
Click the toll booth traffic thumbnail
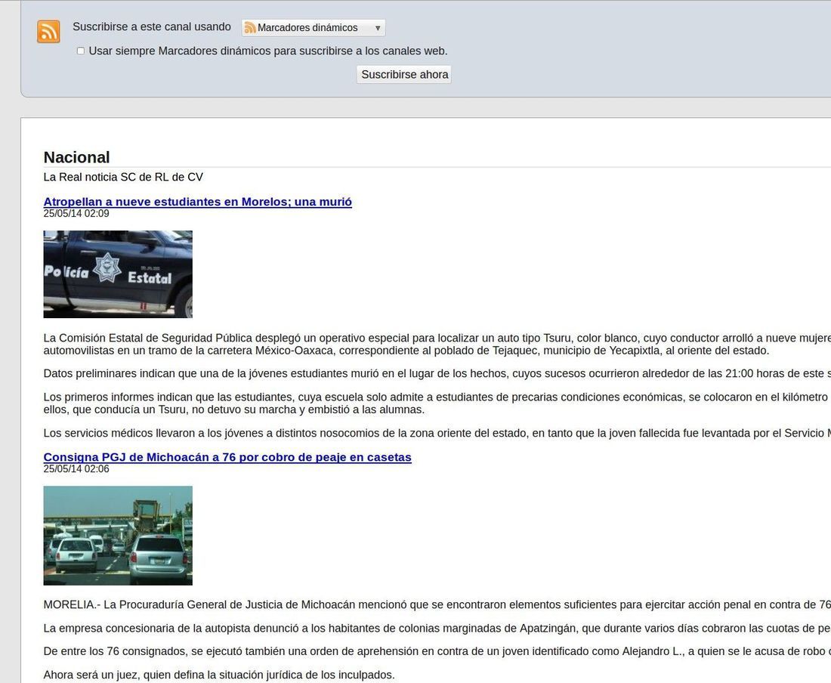pos(118,536)
